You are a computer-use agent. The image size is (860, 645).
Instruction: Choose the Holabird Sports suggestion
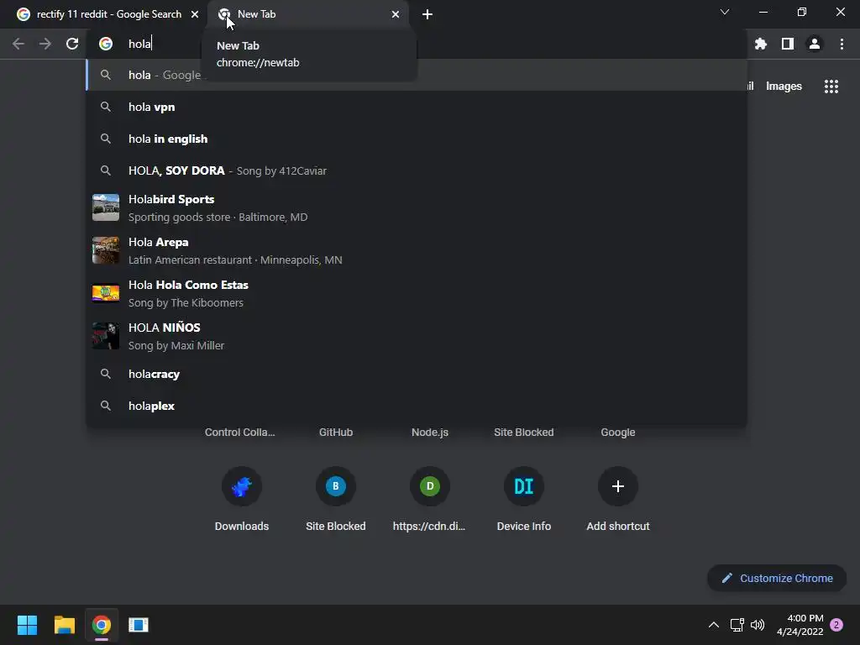click(x=417, y=208)
